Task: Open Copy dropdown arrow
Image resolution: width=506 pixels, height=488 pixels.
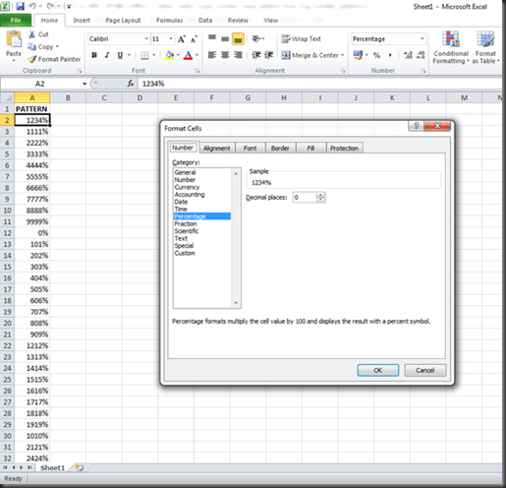Action: coord(57,46)
